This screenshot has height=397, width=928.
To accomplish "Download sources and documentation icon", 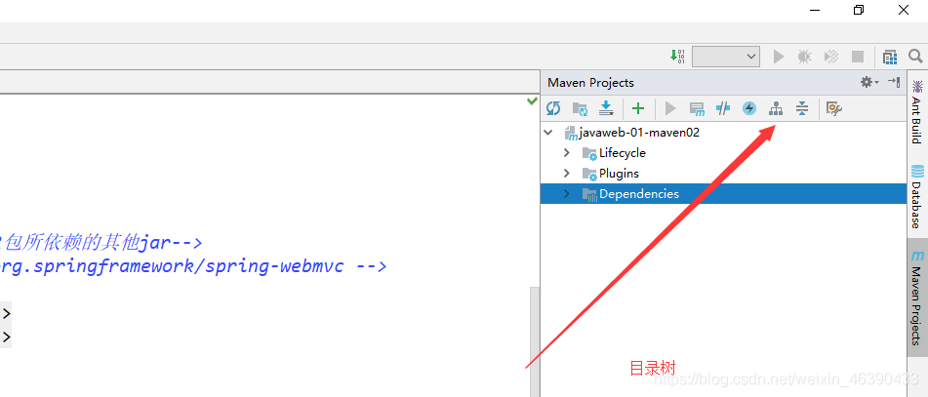I will point(606,108).
